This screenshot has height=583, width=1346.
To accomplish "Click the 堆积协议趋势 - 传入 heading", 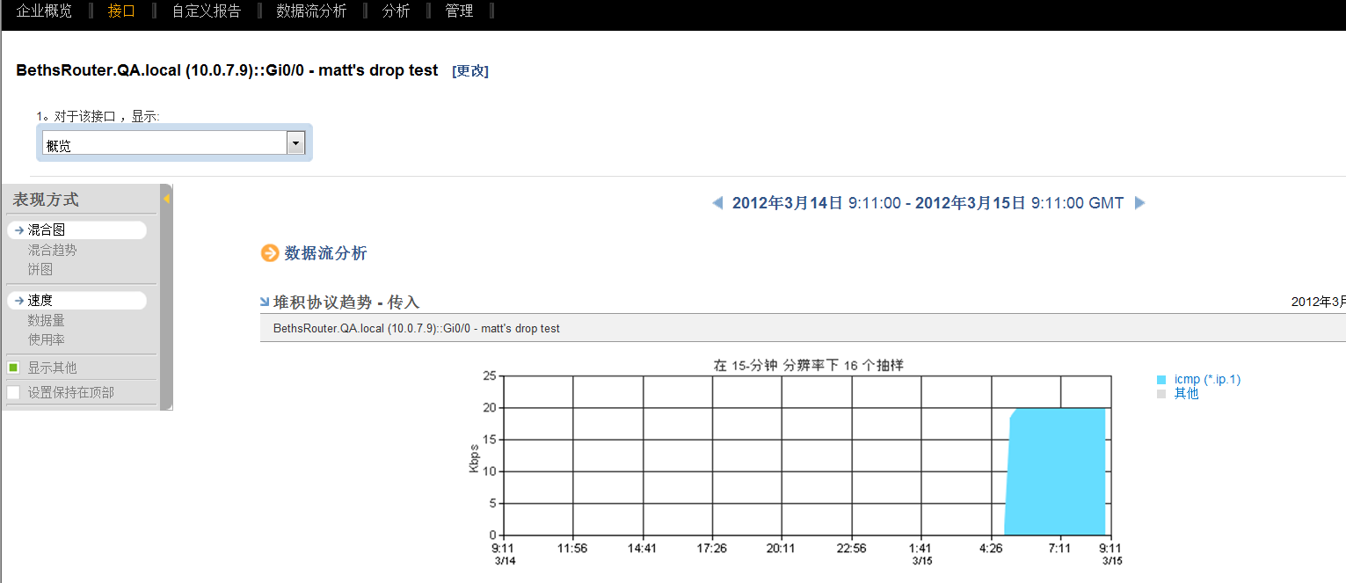I will tap(346, 302).
